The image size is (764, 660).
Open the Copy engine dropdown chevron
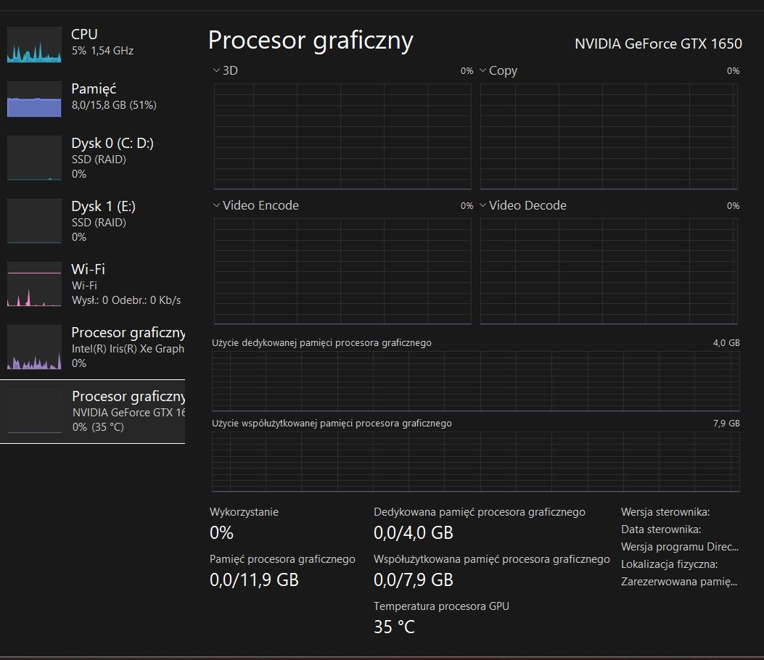tap(482, 70)
